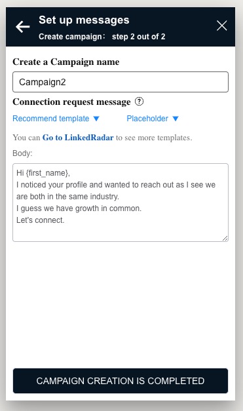
Task: Click the Connection request message heading
Action: pyautogui.click(x=71, y=102)
